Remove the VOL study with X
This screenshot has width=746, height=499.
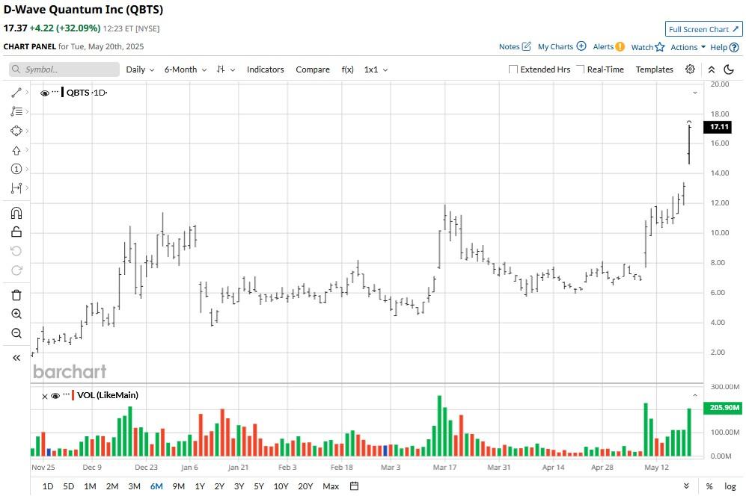click(45, 397)
